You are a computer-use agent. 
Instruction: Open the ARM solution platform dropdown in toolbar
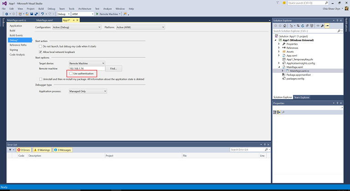(82, 14)
